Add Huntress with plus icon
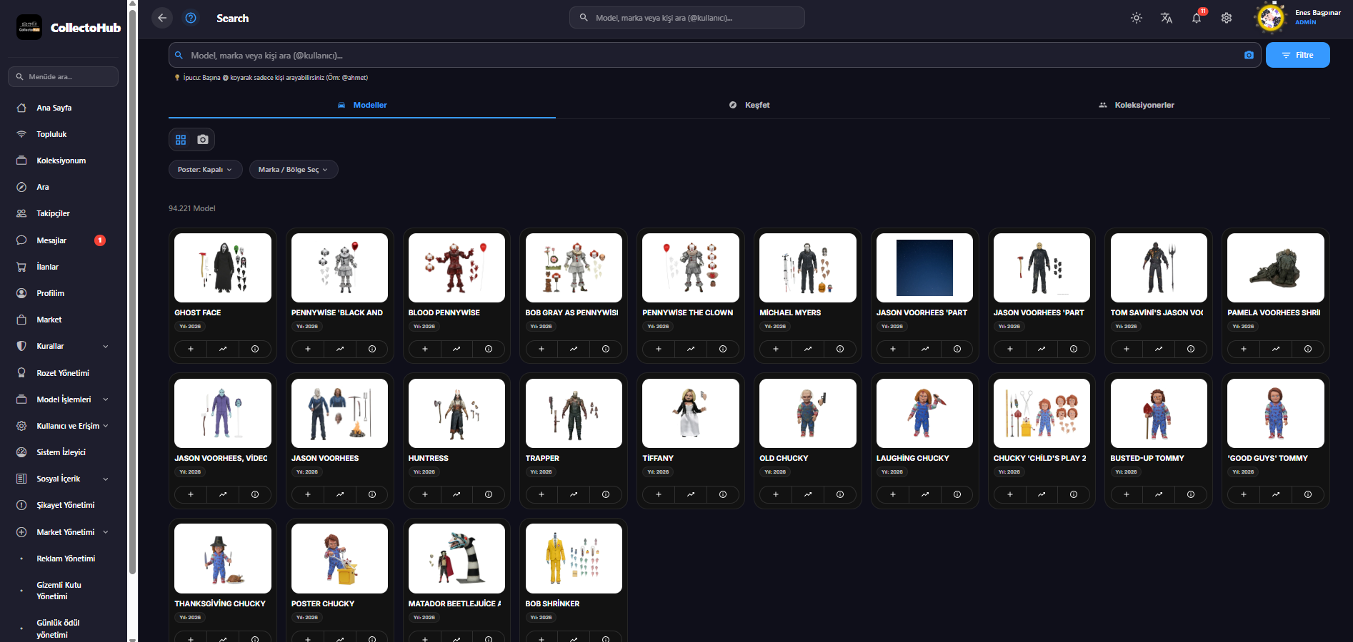1353x642 pixels. click(x=424, y=494)
